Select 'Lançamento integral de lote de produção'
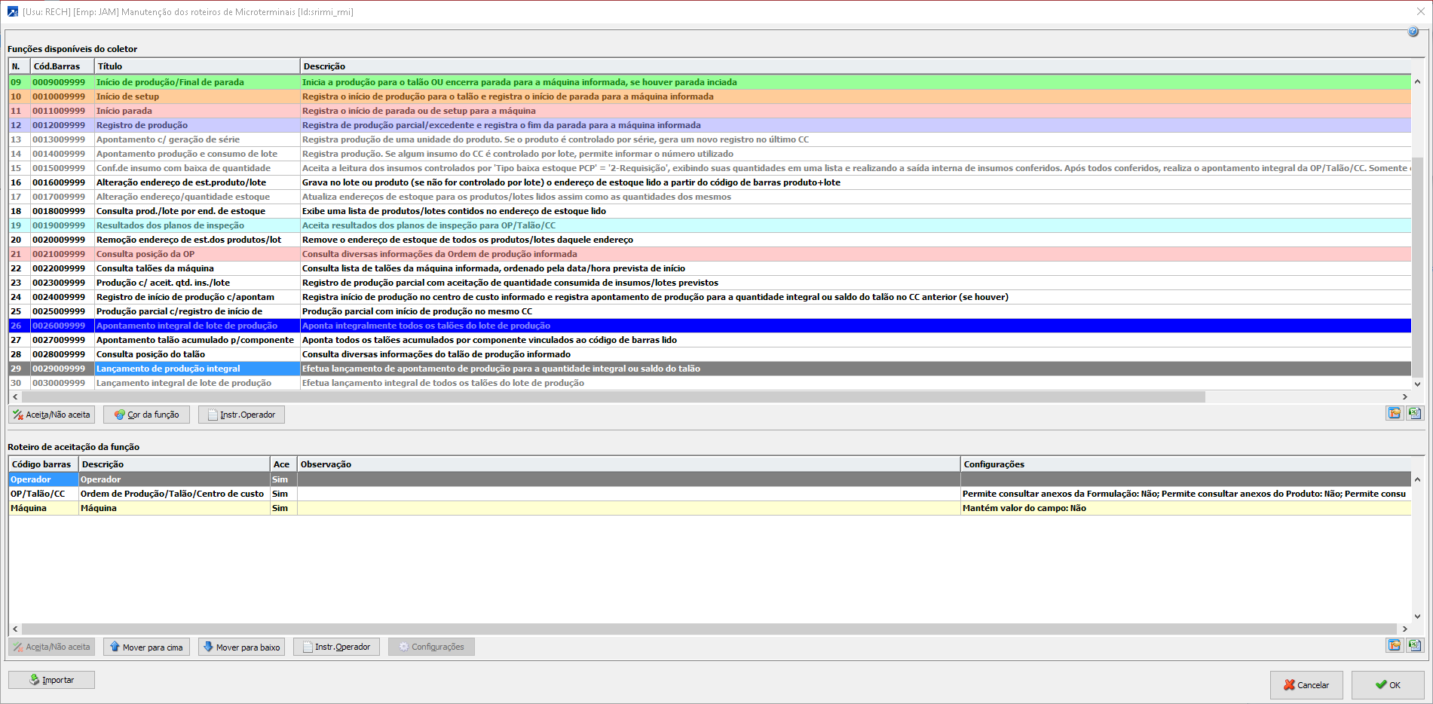Screen dimensions: 1433x704 point(709,383)
